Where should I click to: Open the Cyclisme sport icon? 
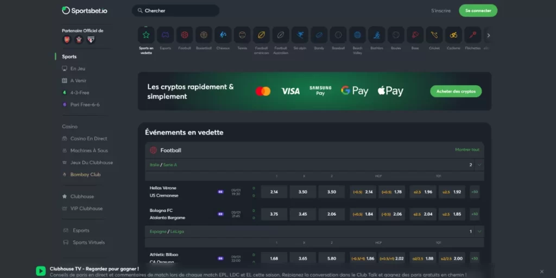[453, 35]
